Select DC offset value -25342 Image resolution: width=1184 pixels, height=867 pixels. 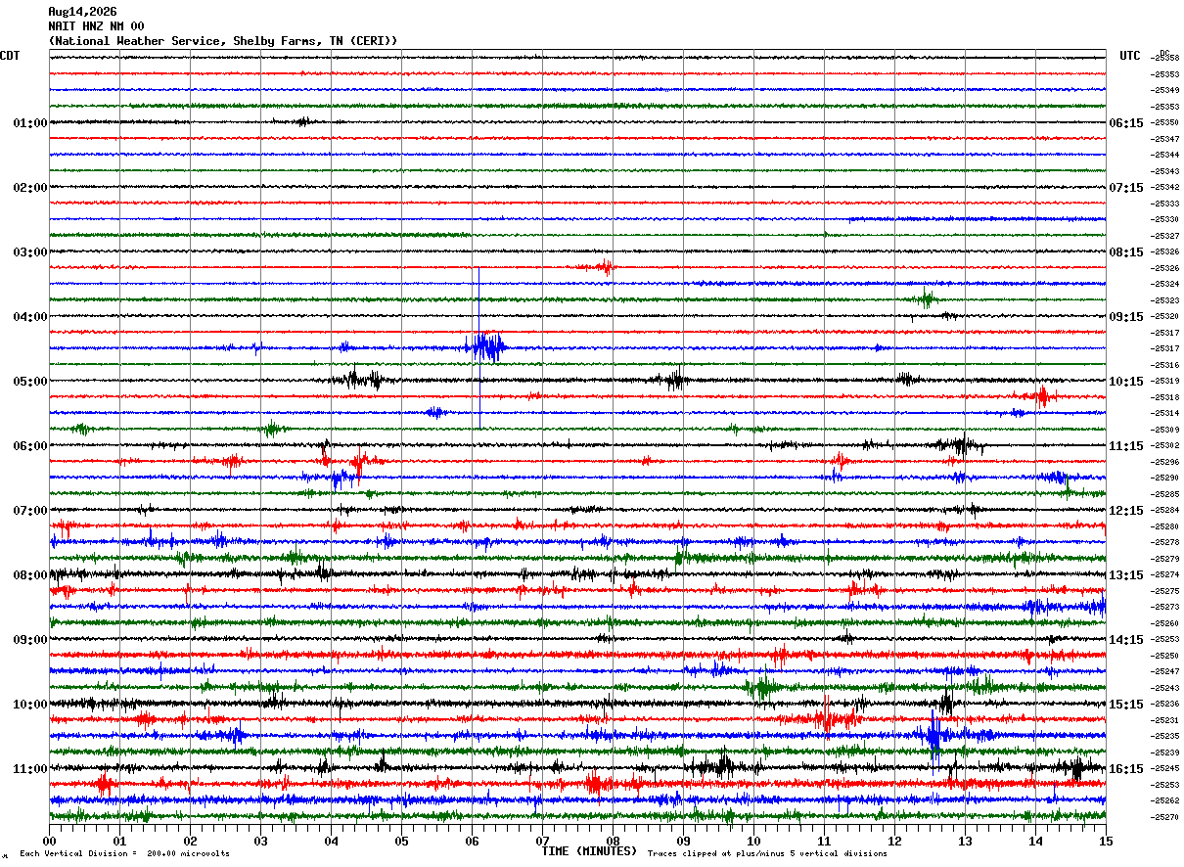(1165, 188)
